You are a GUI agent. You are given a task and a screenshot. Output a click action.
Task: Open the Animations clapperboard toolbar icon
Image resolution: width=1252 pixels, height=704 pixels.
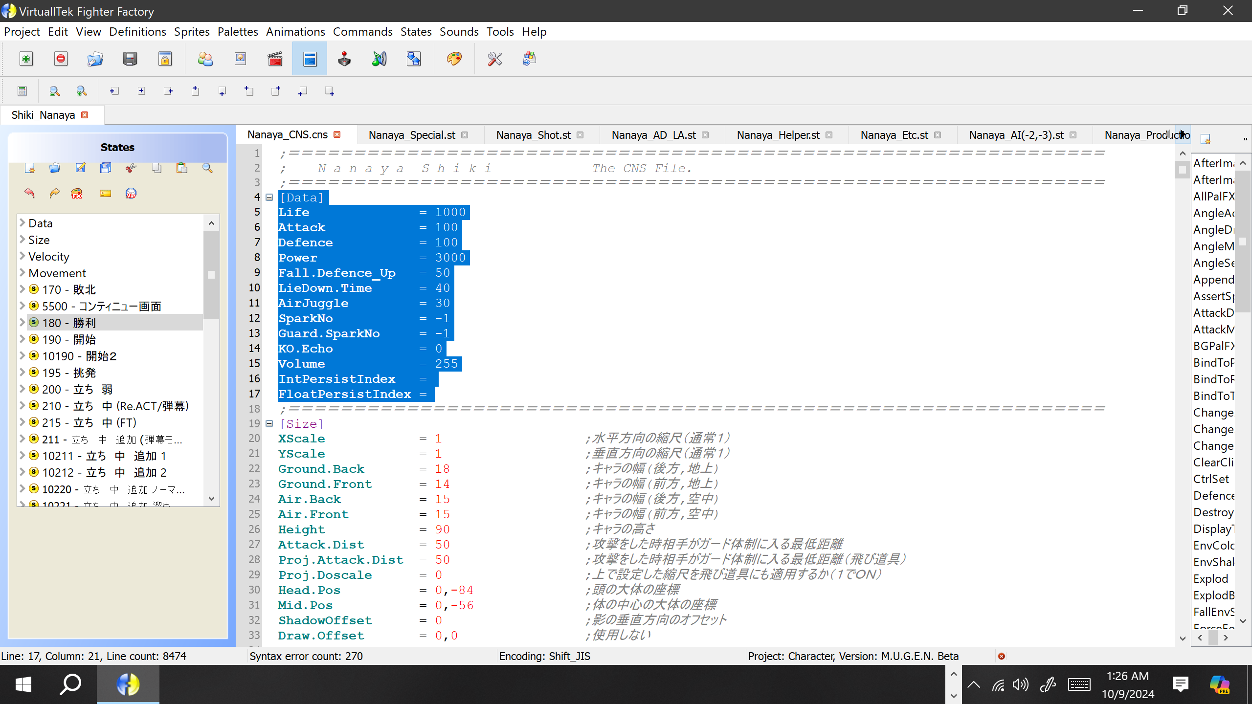[x=275, y=59]
